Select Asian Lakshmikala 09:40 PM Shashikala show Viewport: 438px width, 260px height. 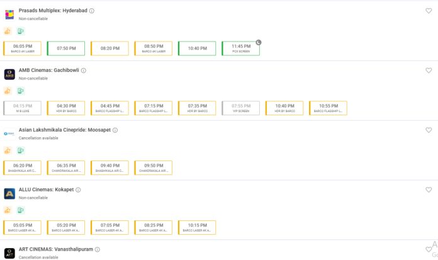coord(109,167)
